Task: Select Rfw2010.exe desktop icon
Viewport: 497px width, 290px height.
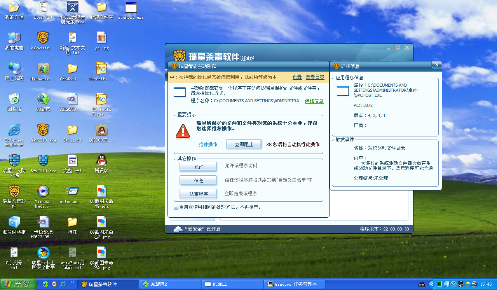Action: point(43,164)
